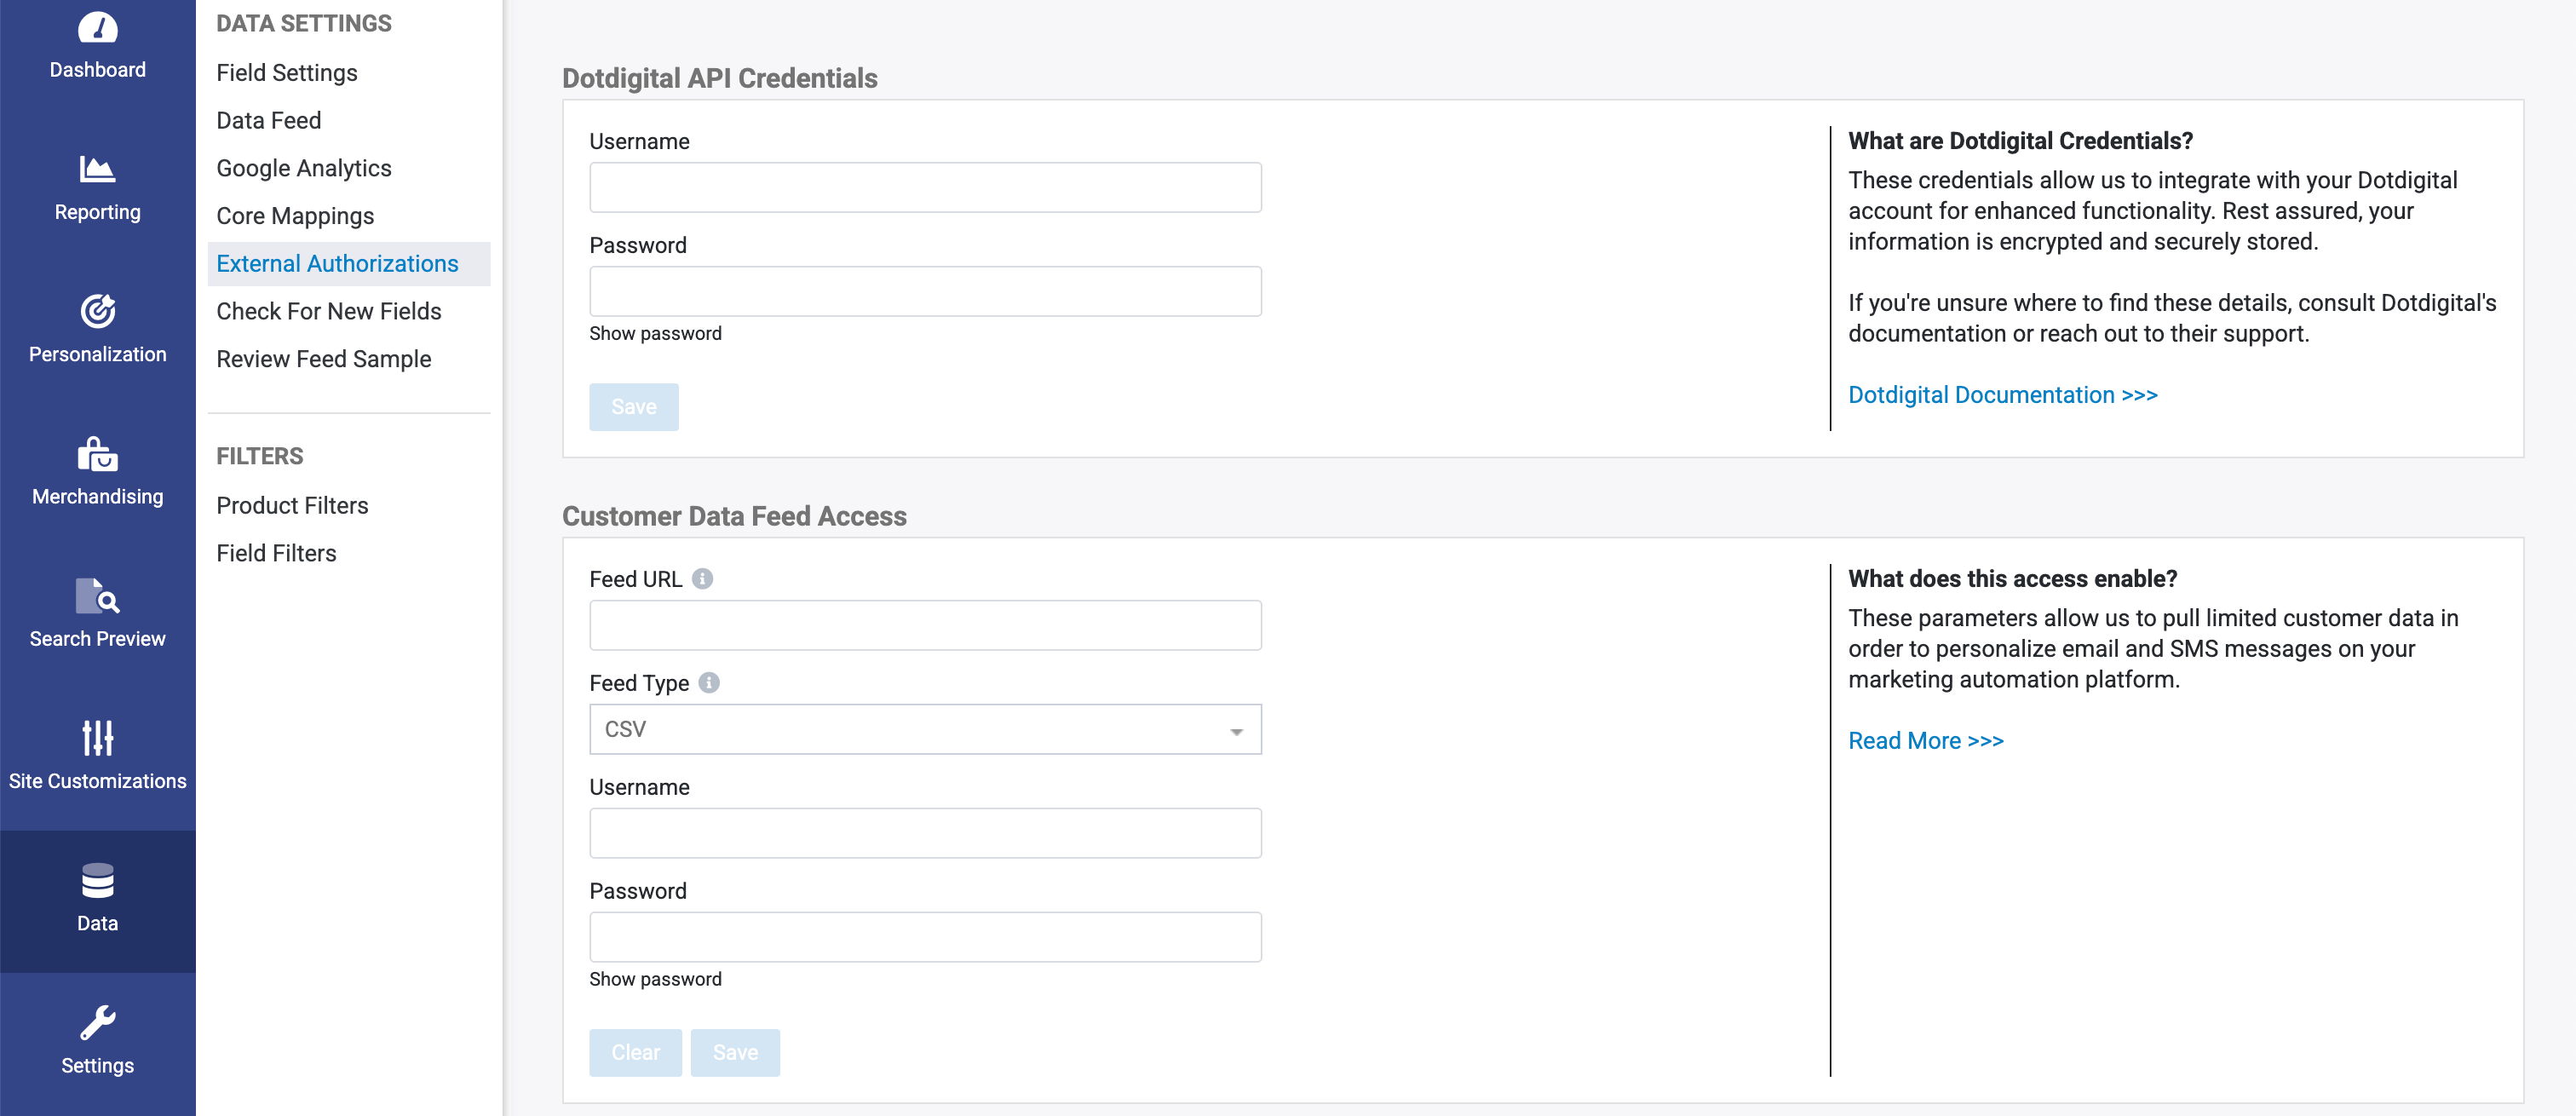Expand the Feed Type CSV dropdown

pos(925,729)
